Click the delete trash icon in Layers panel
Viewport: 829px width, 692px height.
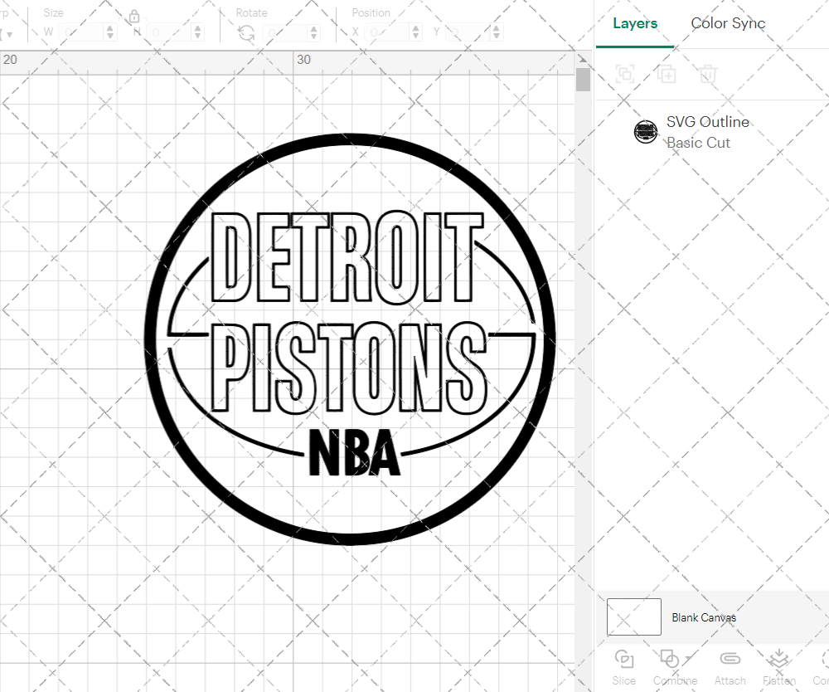coord(707,74)
